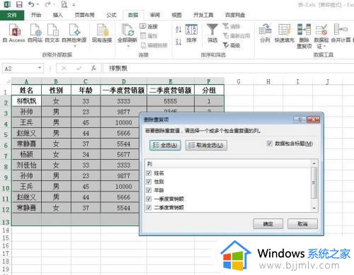This screenshot has height=275, width=354.
Task: Select row 14 header
Action: 6,230
